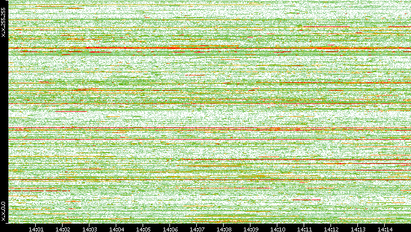Click the 14:14 time axis label
The height and width of the screenshot is (232, 411).
(x=385, y=229)
